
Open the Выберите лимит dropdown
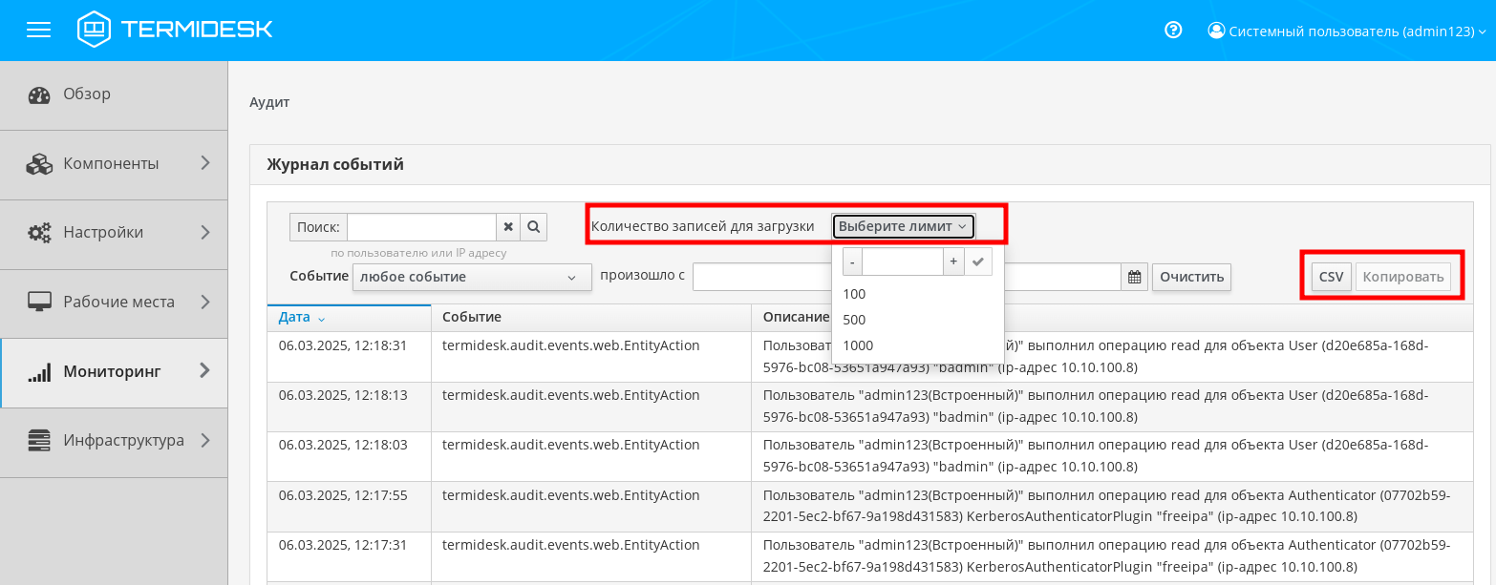[903, 226]
